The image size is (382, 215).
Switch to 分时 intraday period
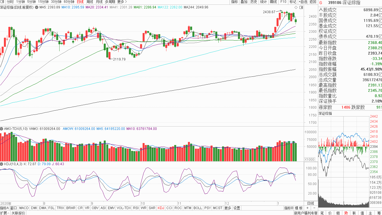[10, 2]
